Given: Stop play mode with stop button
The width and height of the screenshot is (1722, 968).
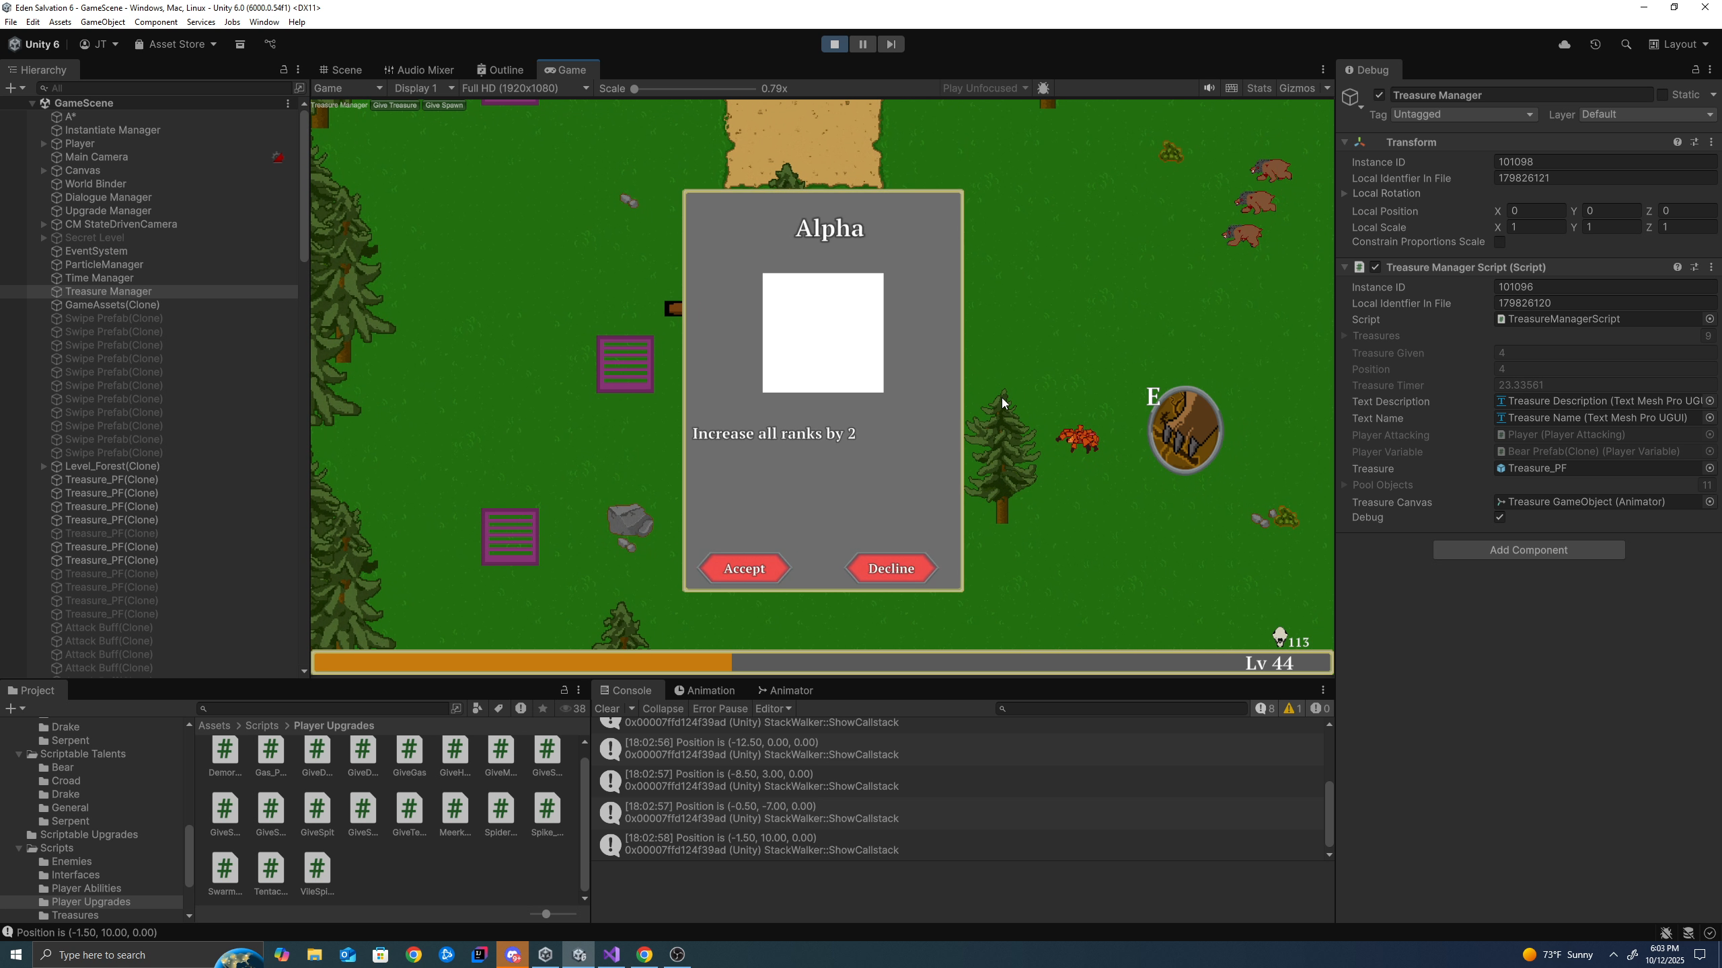Looking at the screenshot, I should coord(834,44).
